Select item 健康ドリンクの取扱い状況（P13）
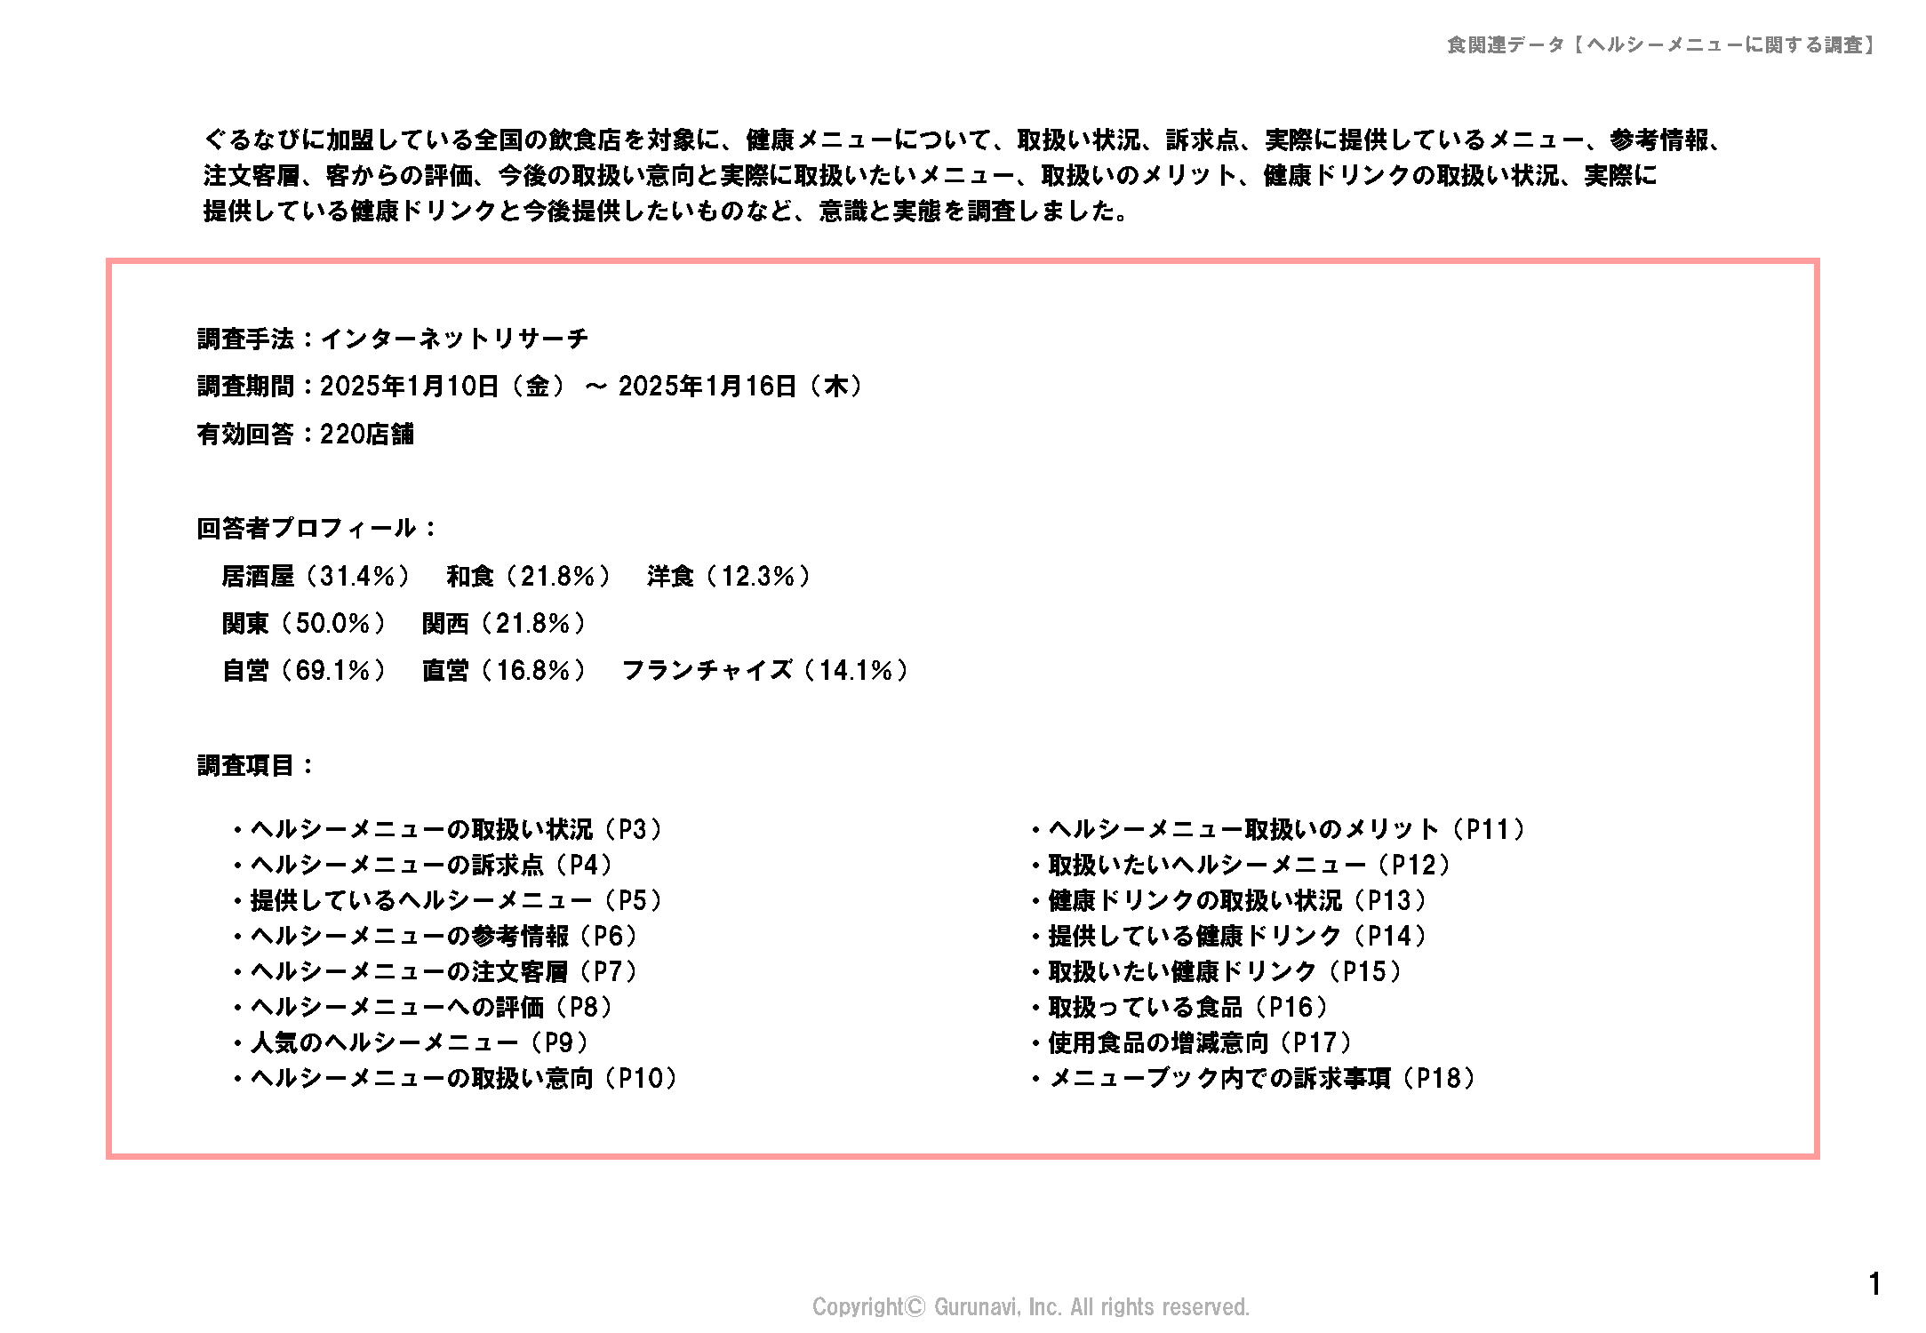This screenshot has height=1333, width=1926. click(x=1229, y=901)
